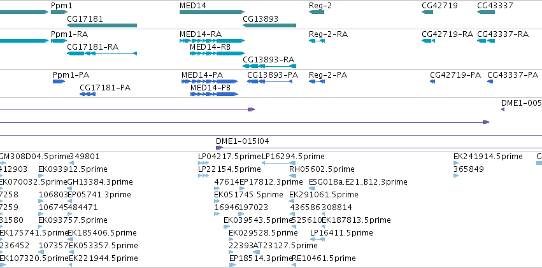Open the CG13893 gene label
The height and width of the screenshot is (268, 542).
pyautogui.click(x=260, y=18)
